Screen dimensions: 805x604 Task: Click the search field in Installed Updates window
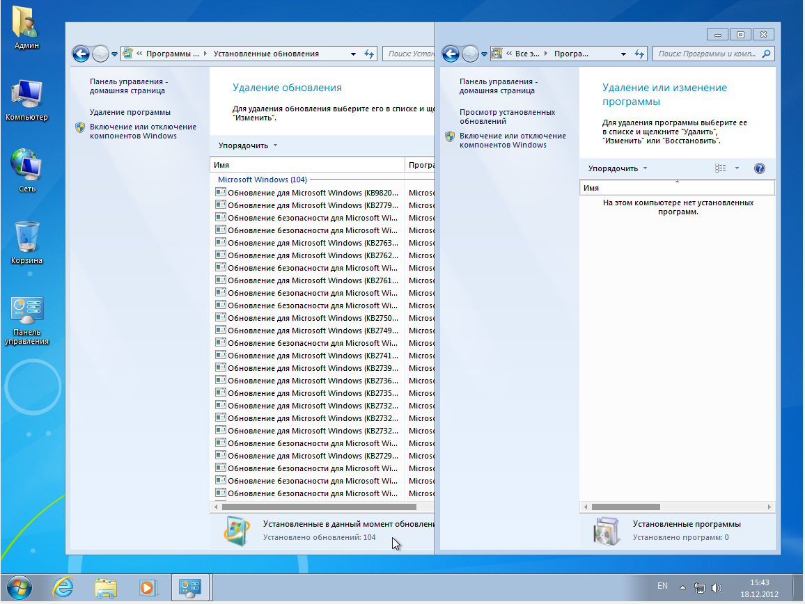pos(409,54)
